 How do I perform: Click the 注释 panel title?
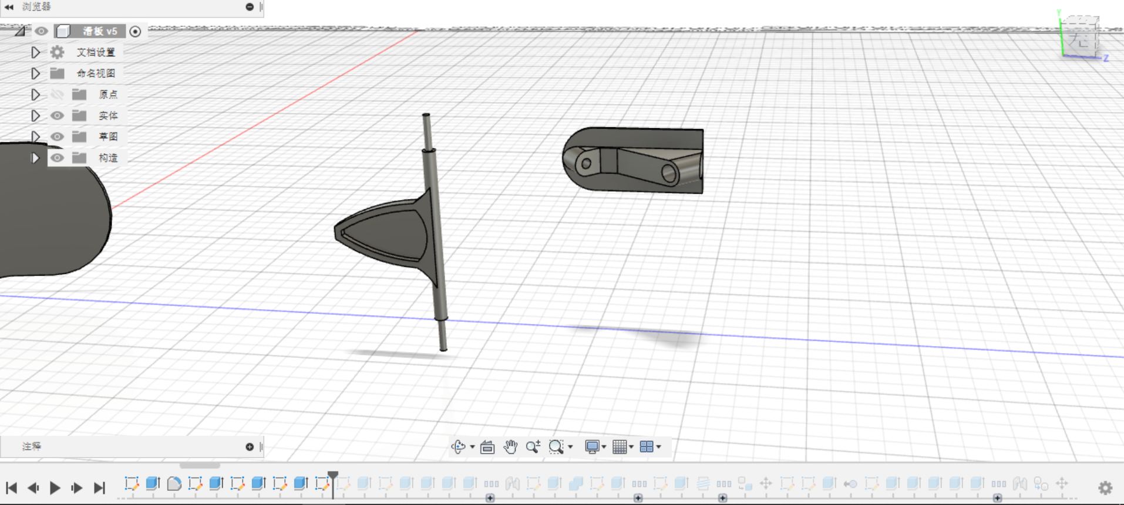coord(32,447)
